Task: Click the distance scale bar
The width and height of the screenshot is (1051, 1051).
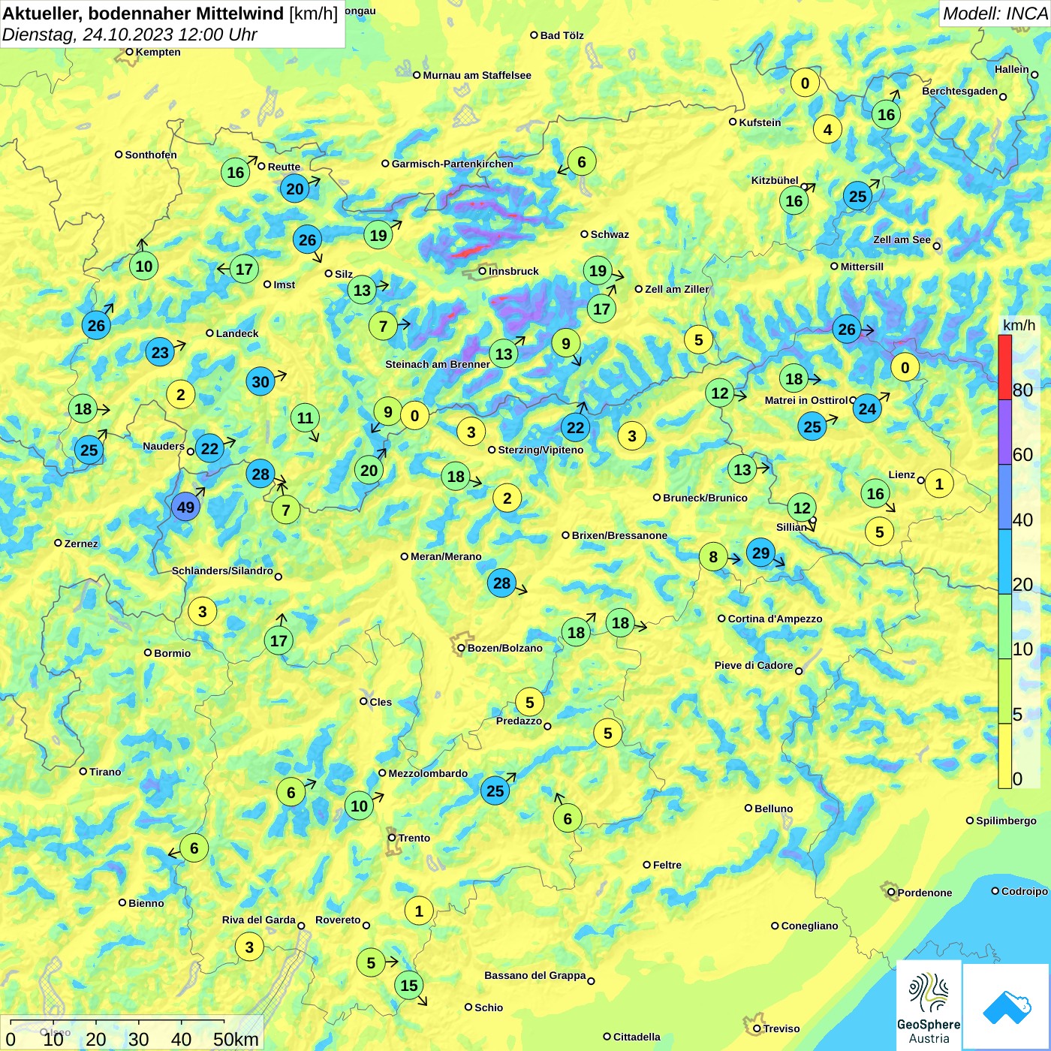Action: point(131,1033)
